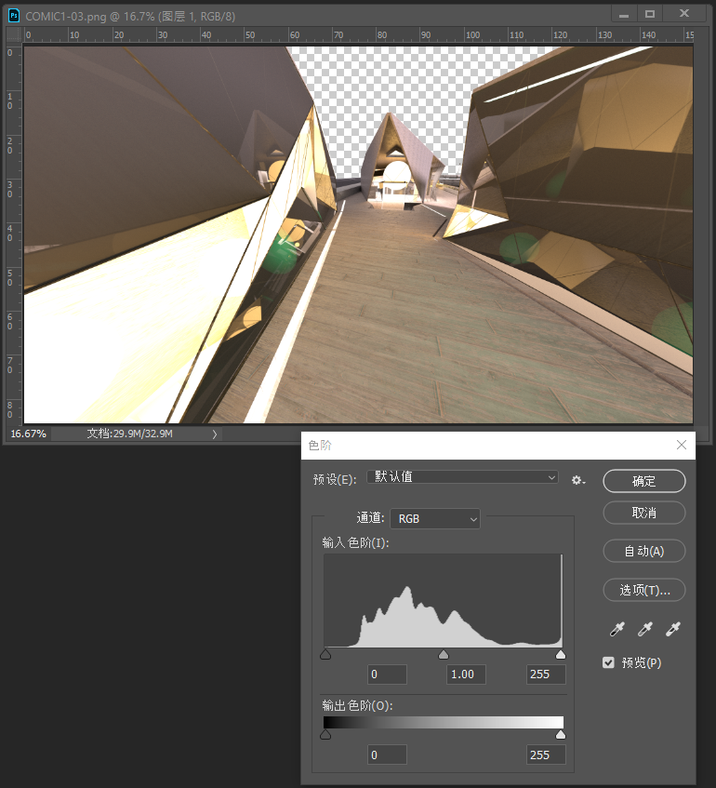
Task: Click the midtone input slider triangle
Action: [444, 655]
